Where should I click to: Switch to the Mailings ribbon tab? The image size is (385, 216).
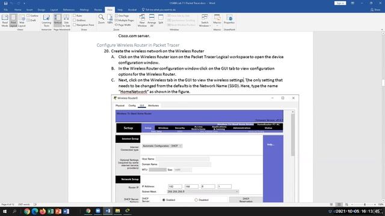(x=84, y=10)
